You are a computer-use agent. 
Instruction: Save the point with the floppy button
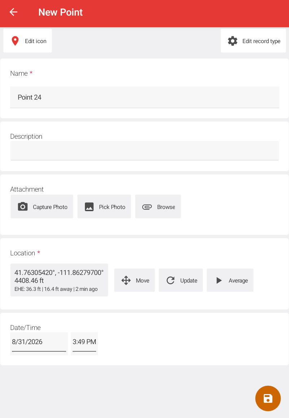pos(268,398)
